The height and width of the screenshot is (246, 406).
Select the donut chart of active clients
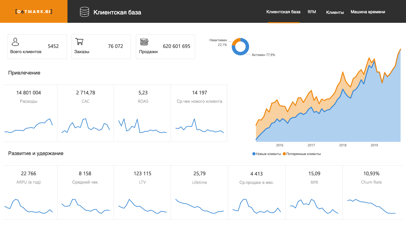pyautogui.click(x=240, y=46)
